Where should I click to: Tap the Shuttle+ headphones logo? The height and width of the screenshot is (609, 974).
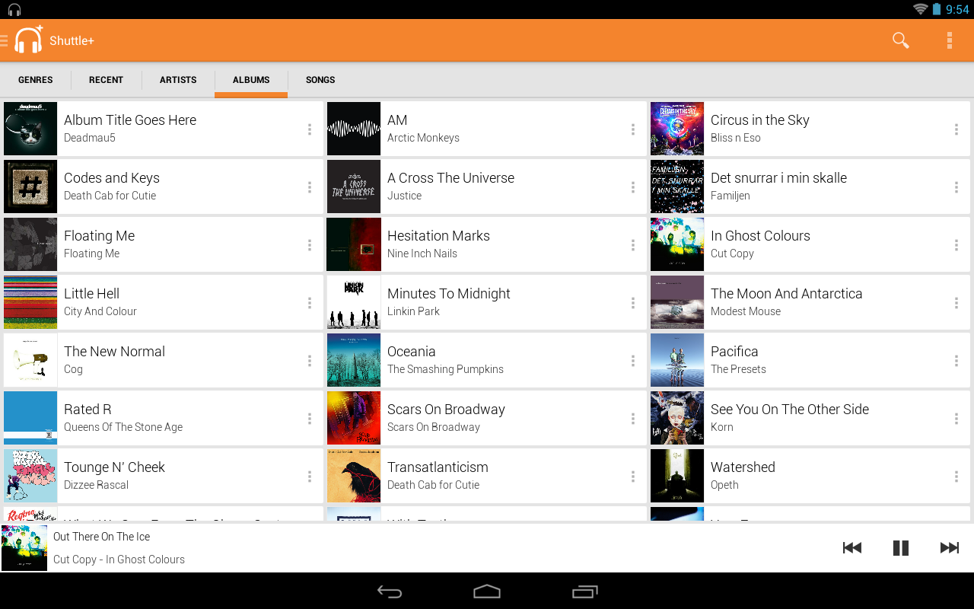click(x=29, y=40)
